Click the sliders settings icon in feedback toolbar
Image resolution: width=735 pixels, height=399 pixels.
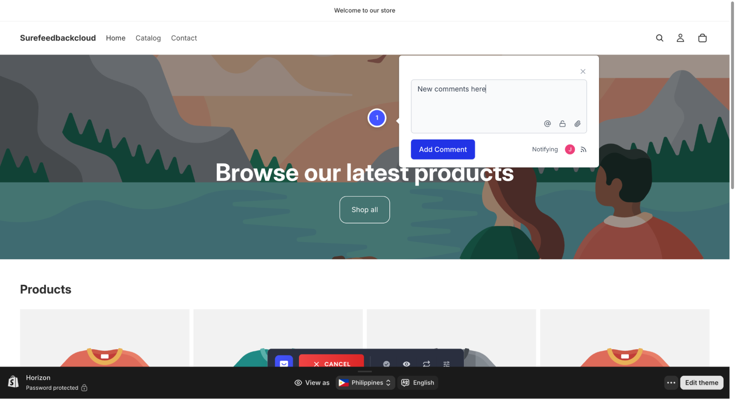point(446,364)
